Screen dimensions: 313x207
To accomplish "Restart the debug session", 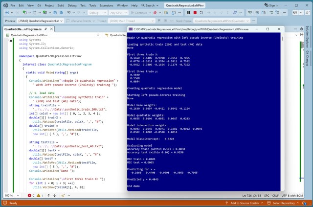I will [201, 13].
